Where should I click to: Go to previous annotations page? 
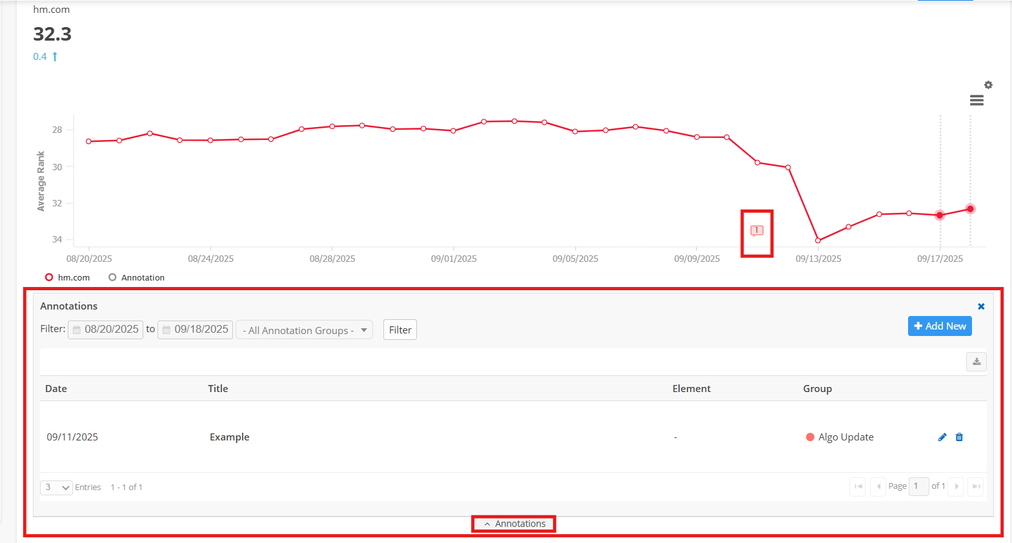point(878,486)
